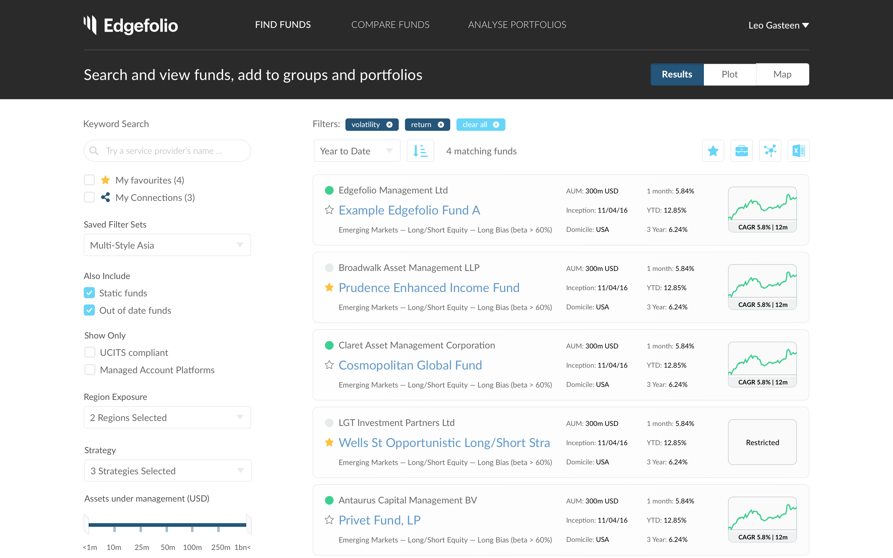Unfavourite Prudence Enhanced Income Fund star

point(329,287)
